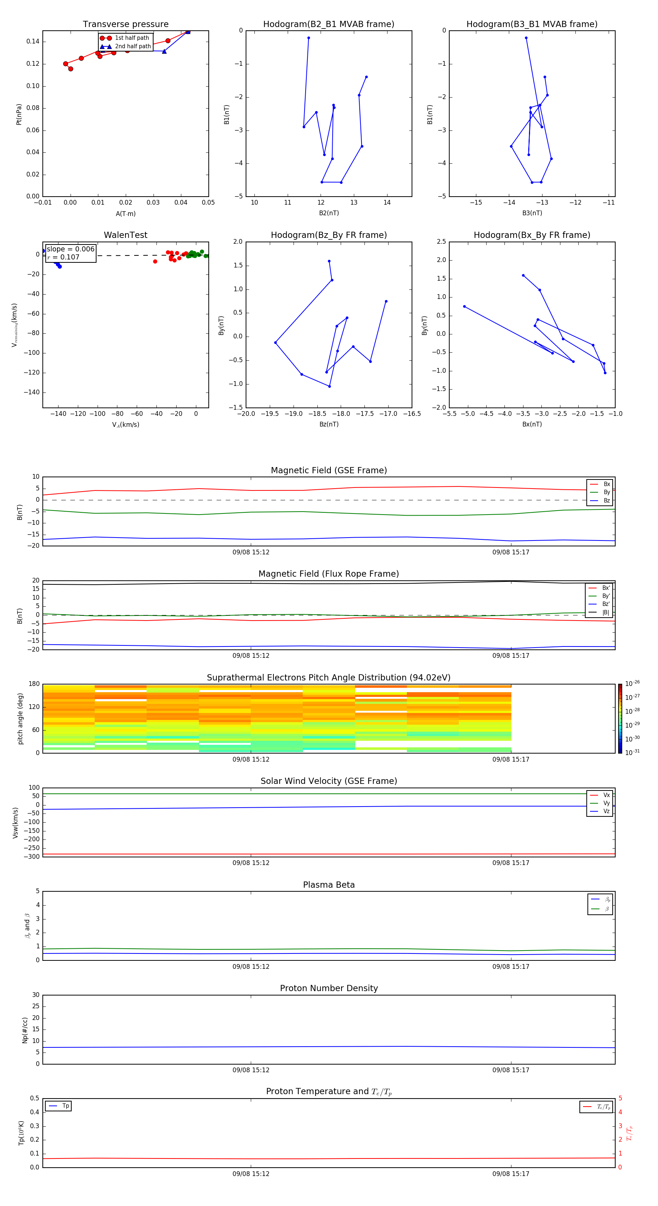Click the 'Hodogram(B2_B1 MVAB frame)' title
Viewport: 658px width, 1206px height.
coord(329,24)
